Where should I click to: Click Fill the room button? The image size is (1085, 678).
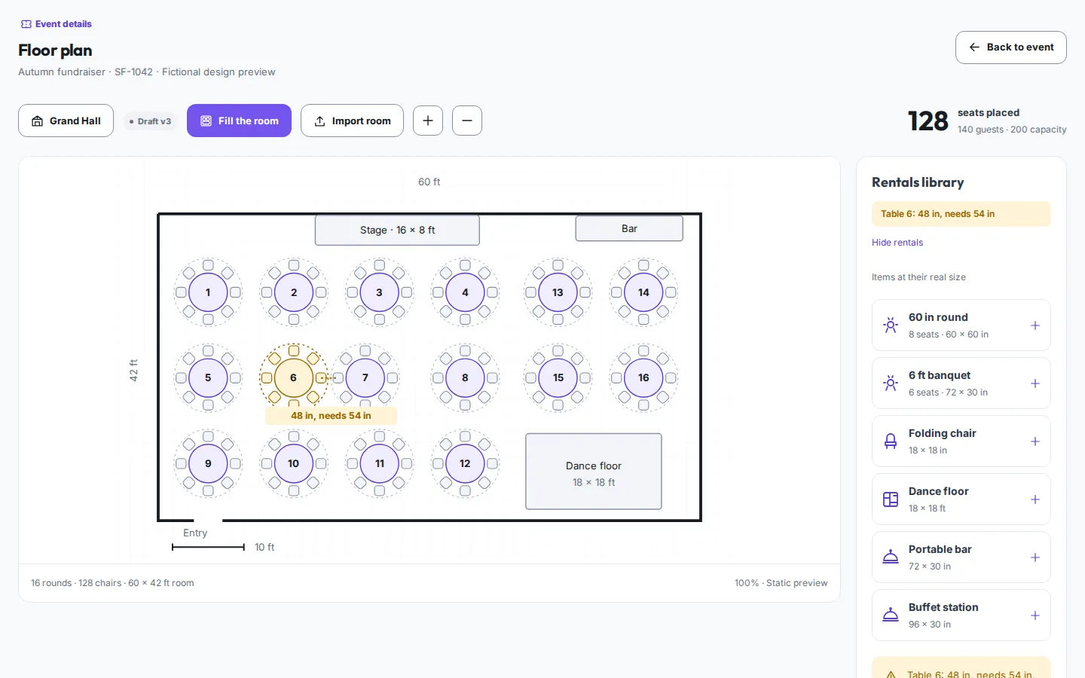(x=239, y=121)
